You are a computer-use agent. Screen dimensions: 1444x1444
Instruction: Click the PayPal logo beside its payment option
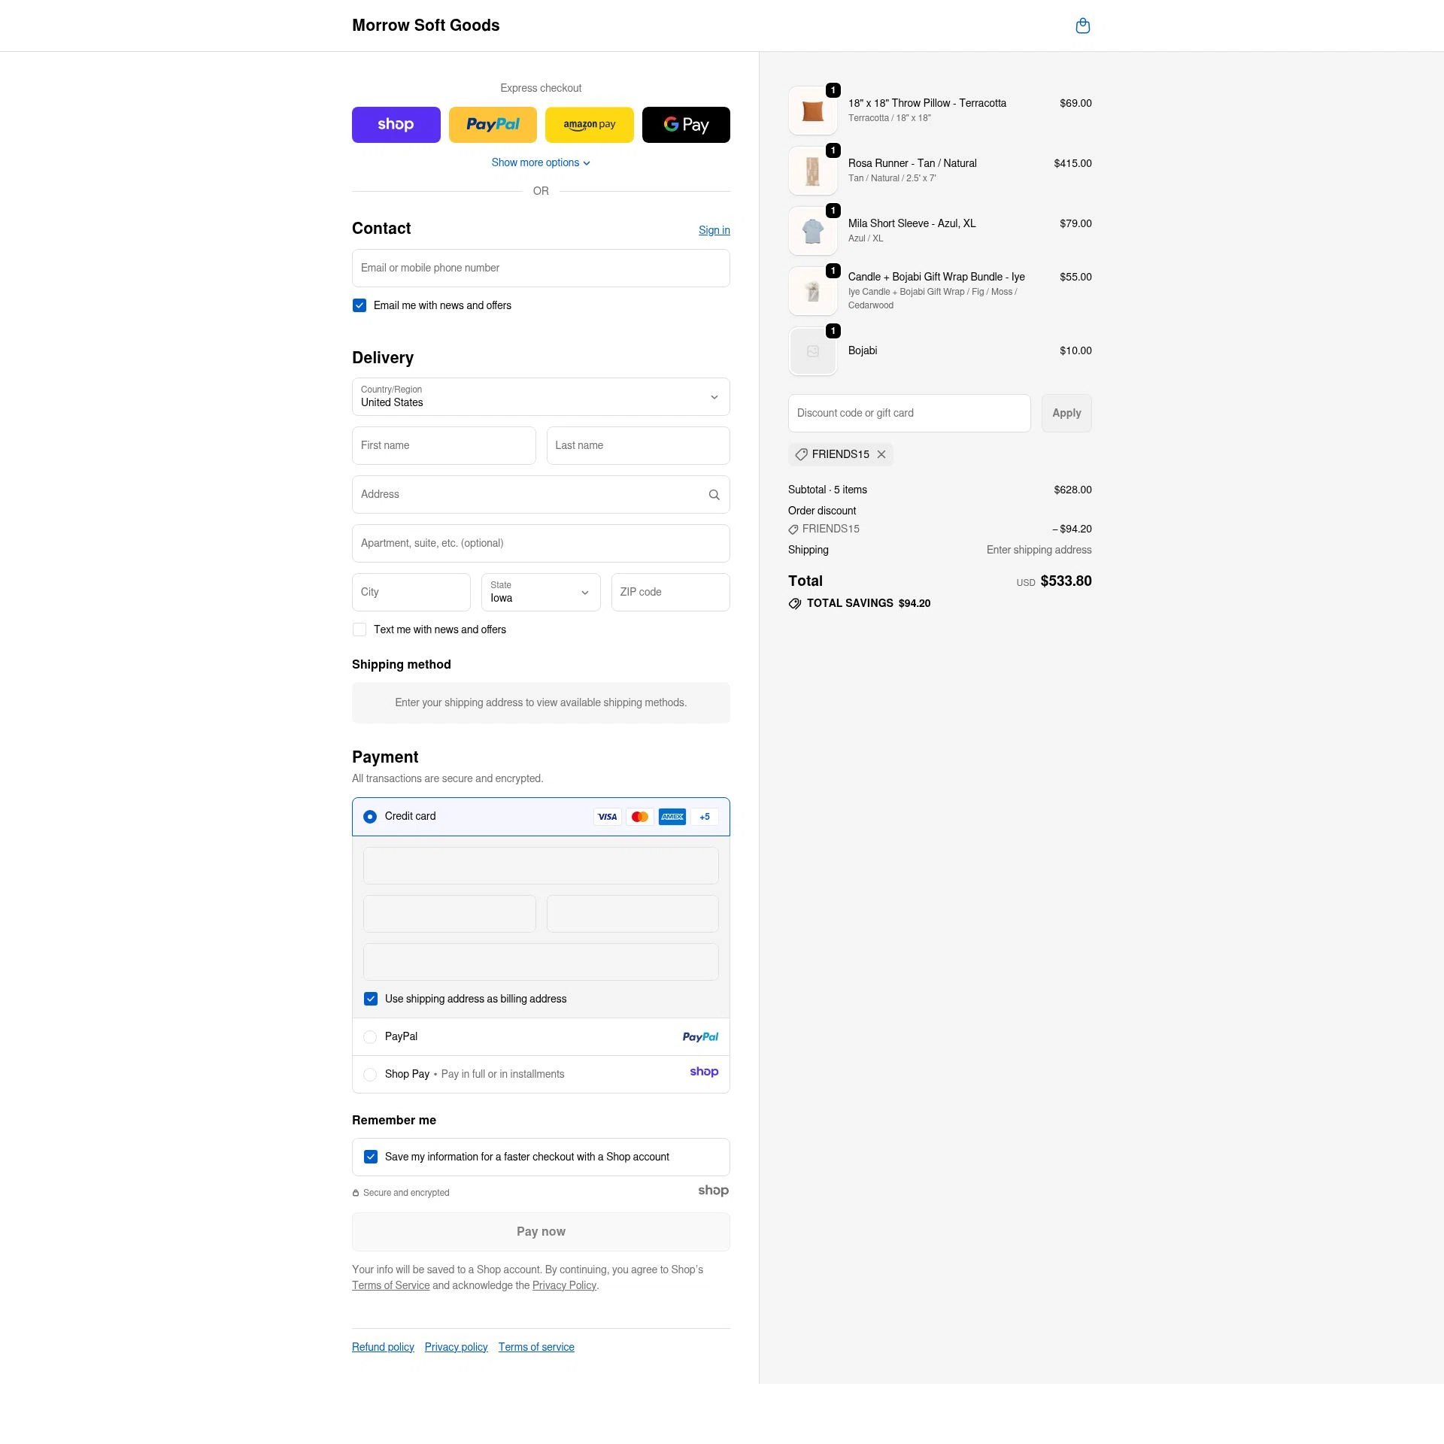click(700, 1036)
